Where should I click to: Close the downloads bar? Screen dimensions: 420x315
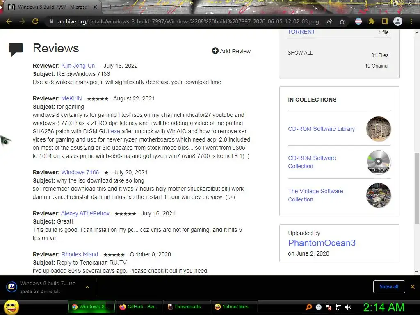(x=413, y=287)
